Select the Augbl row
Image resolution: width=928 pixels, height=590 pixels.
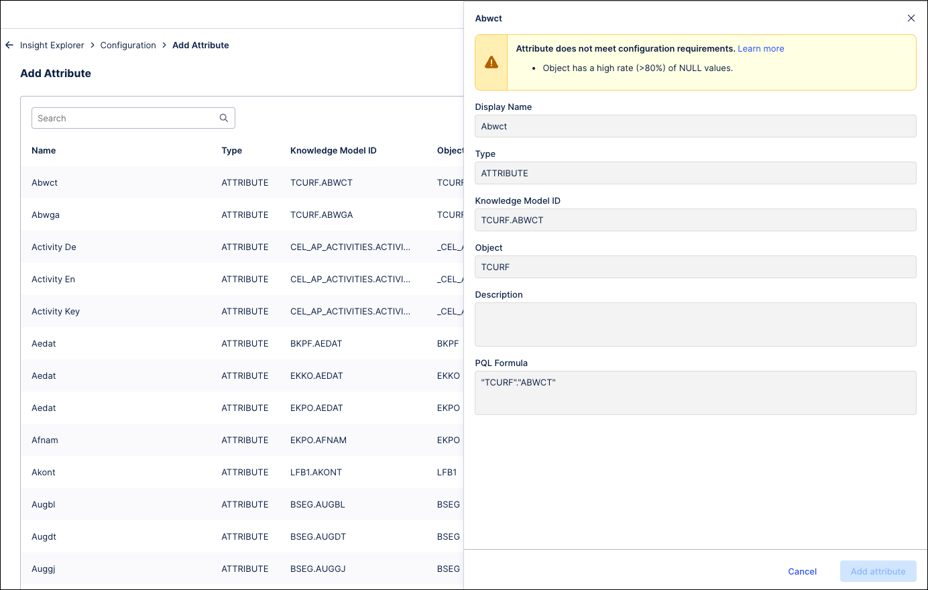pos(242,504)
